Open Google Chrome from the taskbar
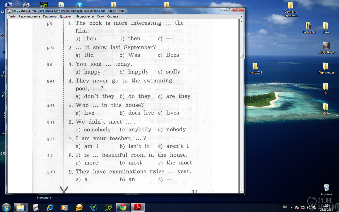The width and height of the screenshot is (339, 212). coord(123,207)
